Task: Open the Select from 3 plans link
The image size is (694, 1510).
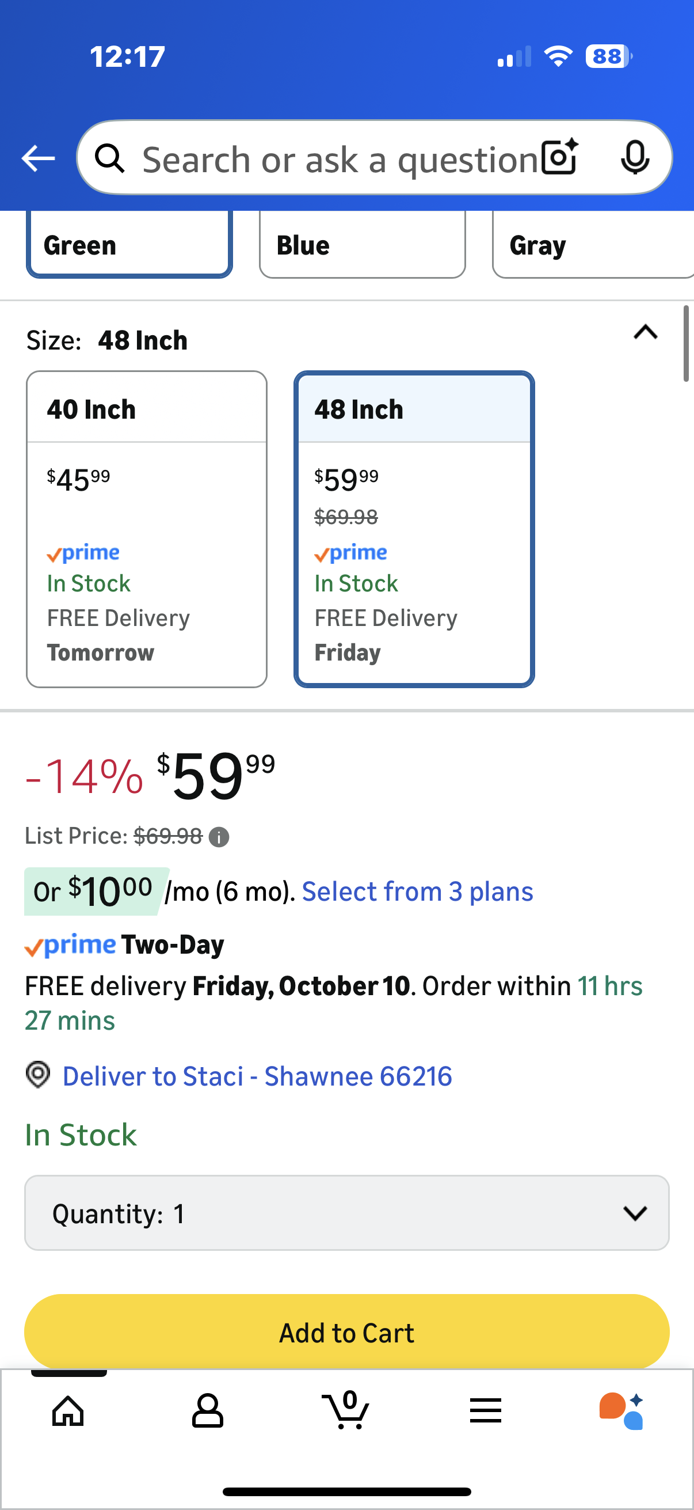Action: point(417,891)
